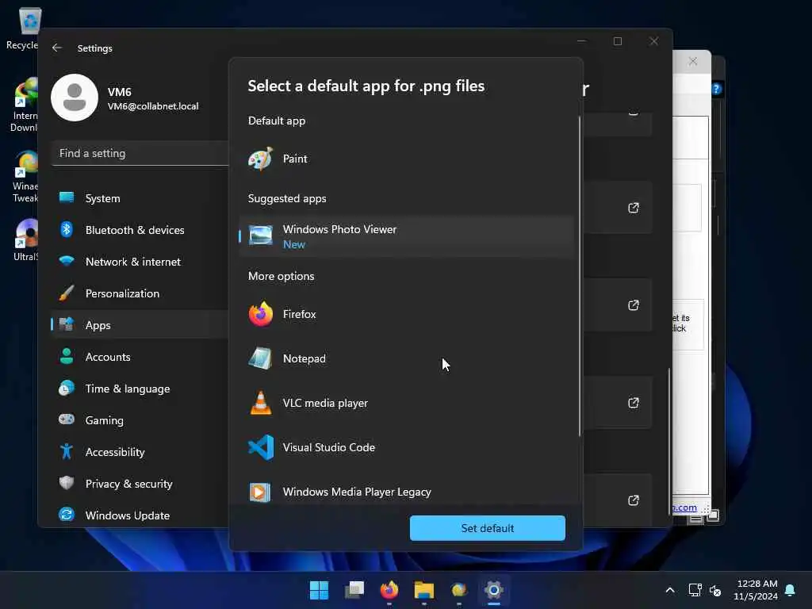The height and width of the screenshot is (609, 812).
Task: Select Winaero Tweaker desktop shortcut
Action: pyautogui.click(x=25, y=177)
